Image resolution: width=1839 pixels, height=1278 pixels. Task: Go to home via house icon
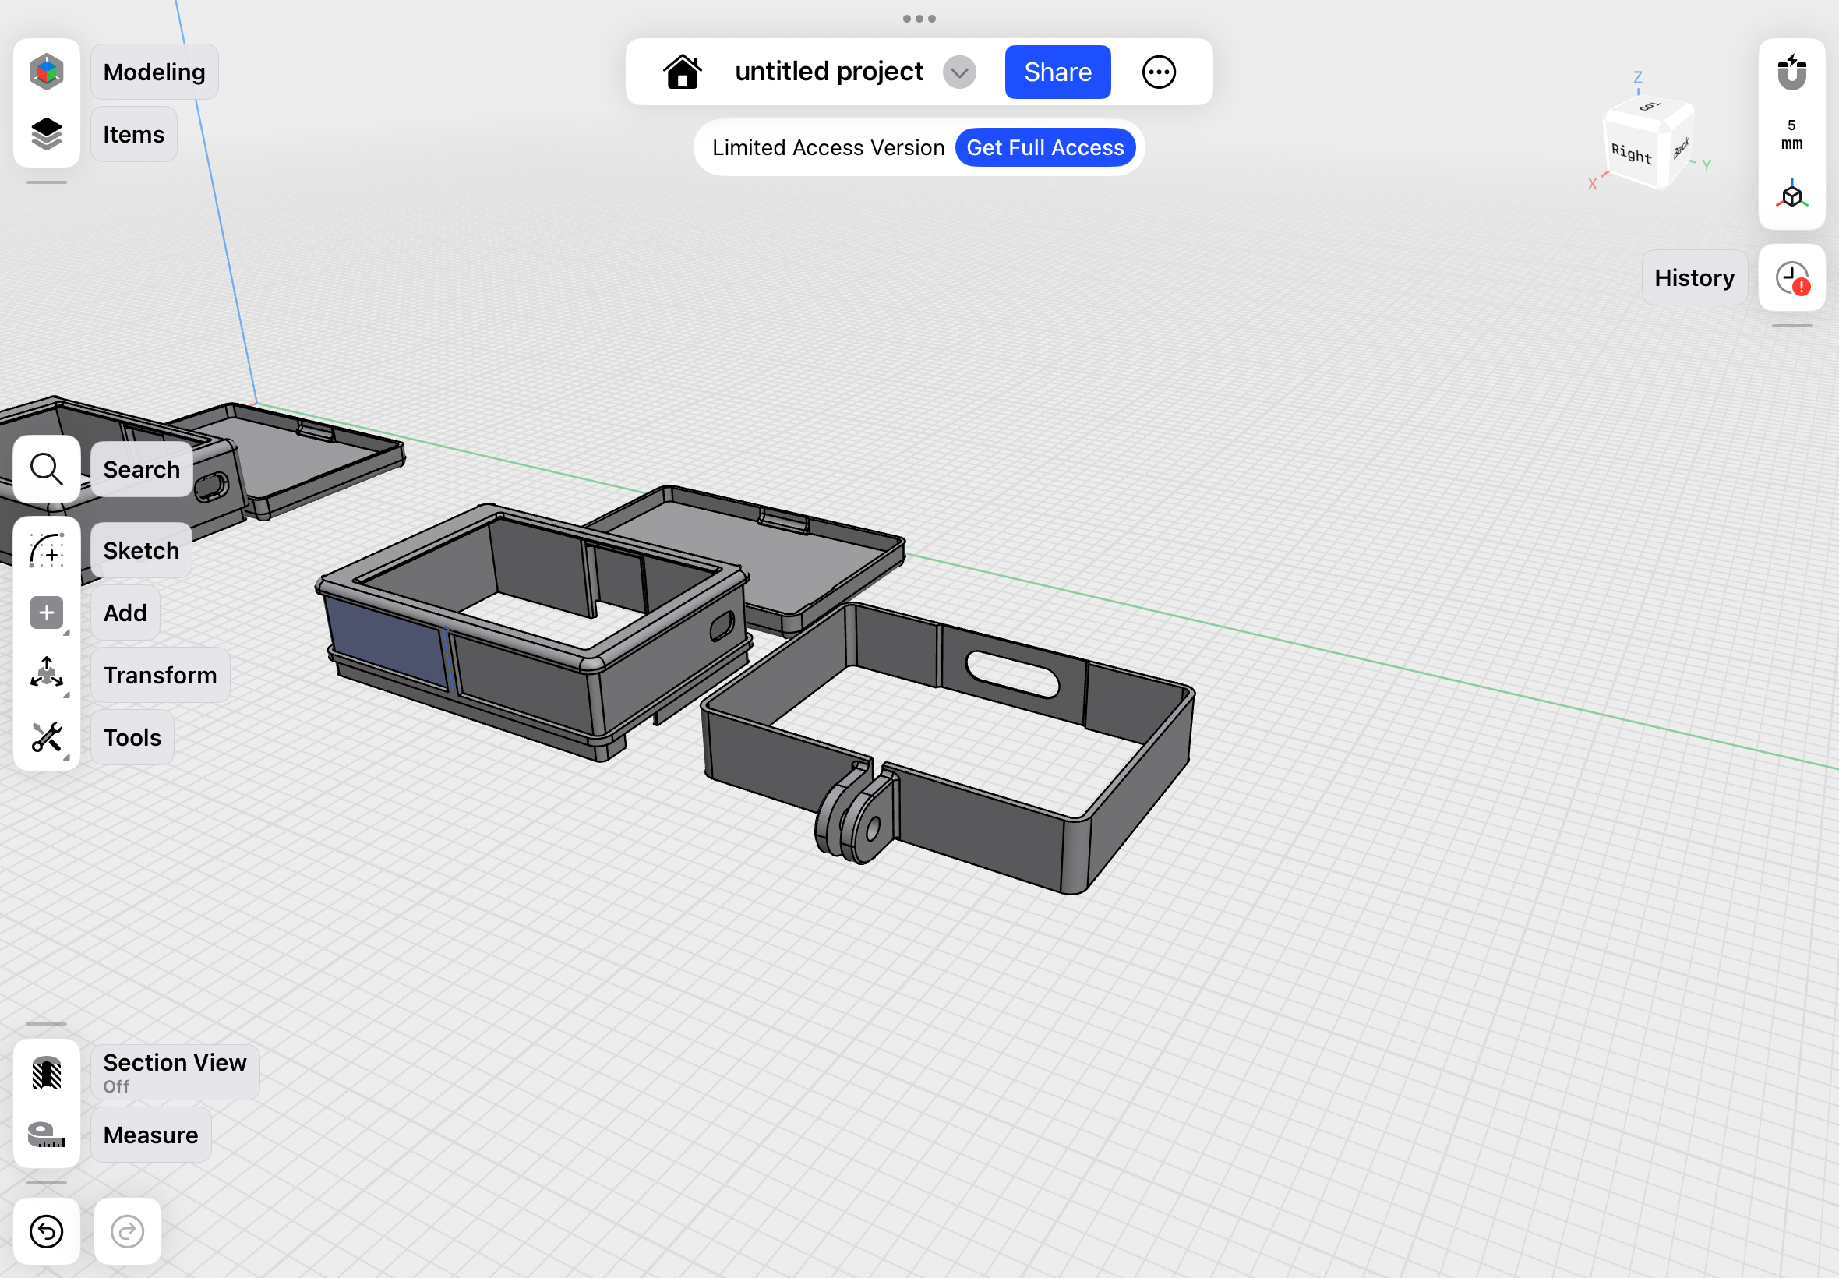[682, 72]
